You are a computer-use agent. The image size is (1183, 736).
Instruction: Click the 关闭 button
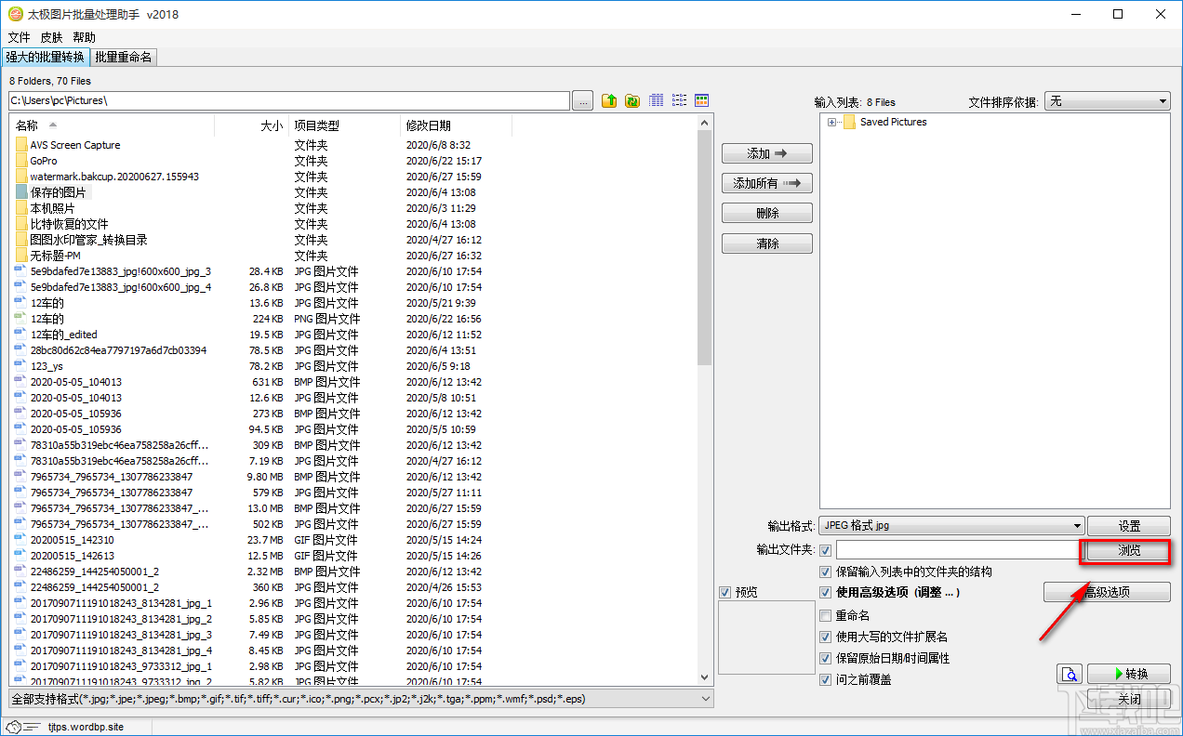pos(1129,699)
